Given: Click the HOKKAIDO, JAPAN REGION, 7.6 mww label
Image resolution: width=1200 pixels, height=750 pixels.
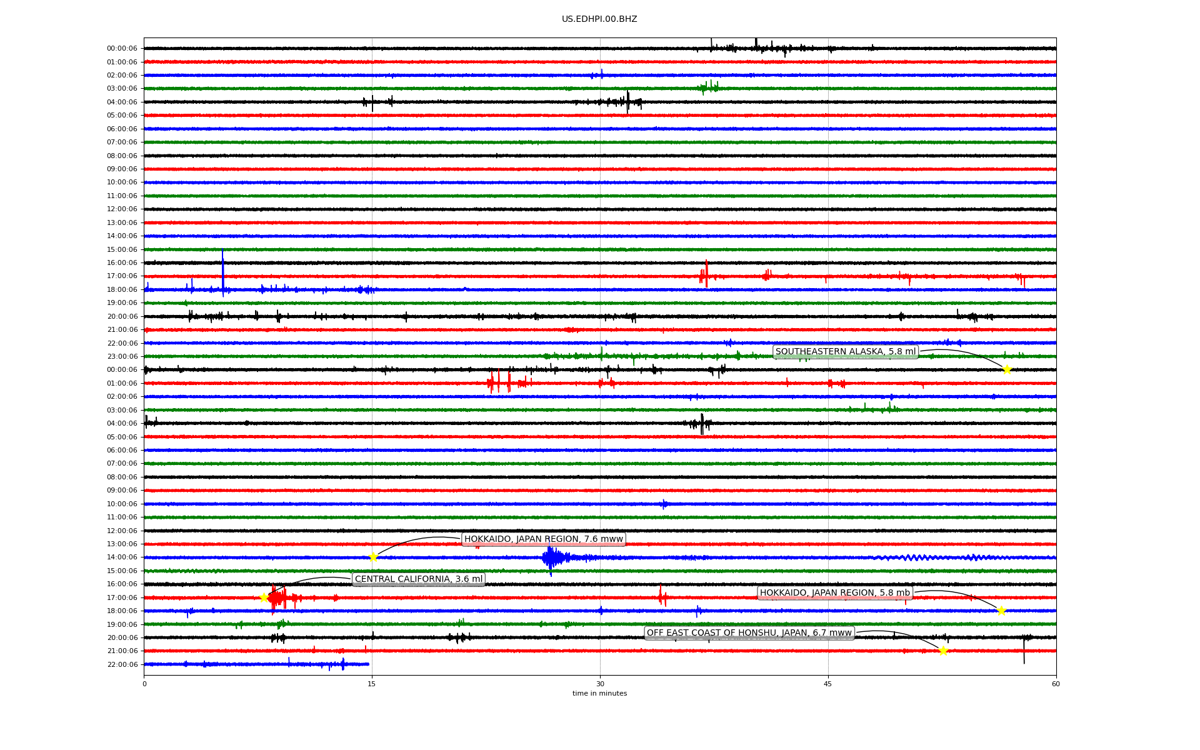Looking at the screenshot, I should tap(543, 539).
